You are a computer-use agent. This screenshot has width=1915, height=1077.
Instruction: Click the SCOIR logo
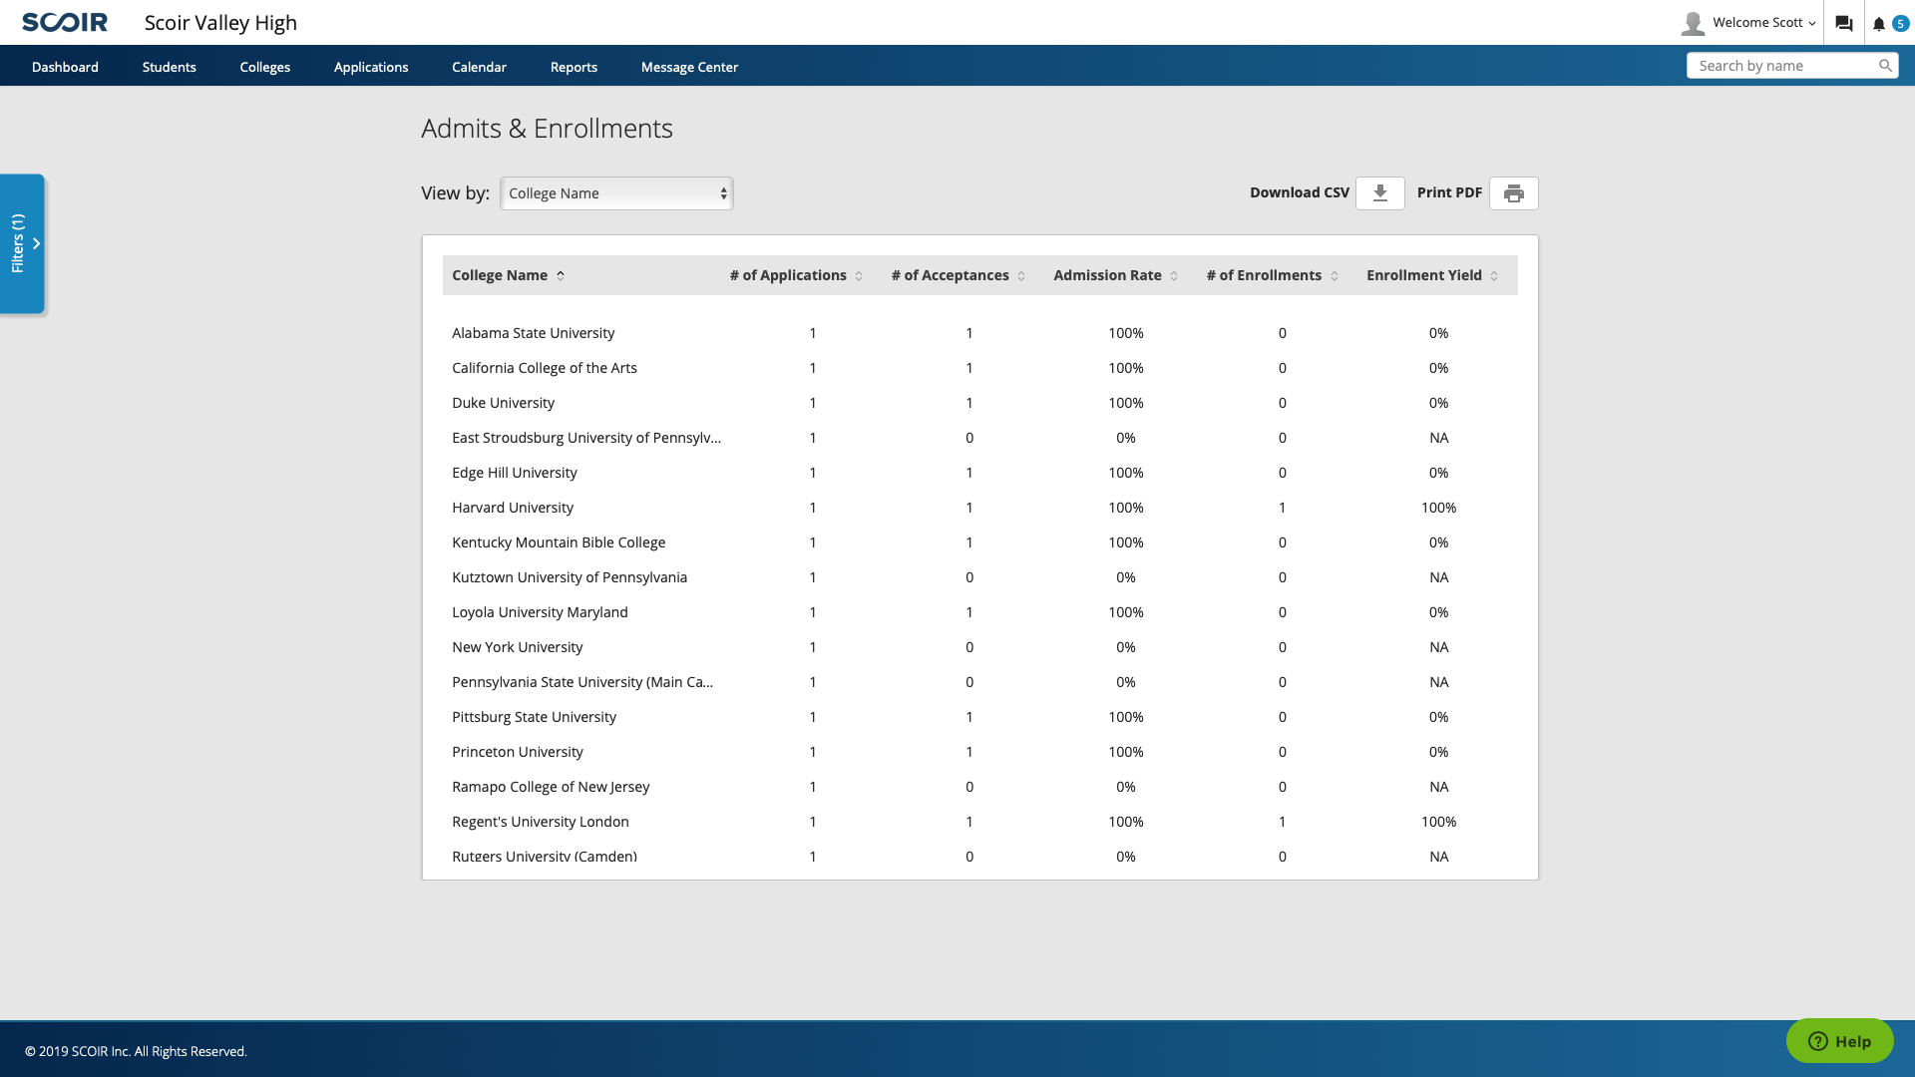(x=65, y=22)
